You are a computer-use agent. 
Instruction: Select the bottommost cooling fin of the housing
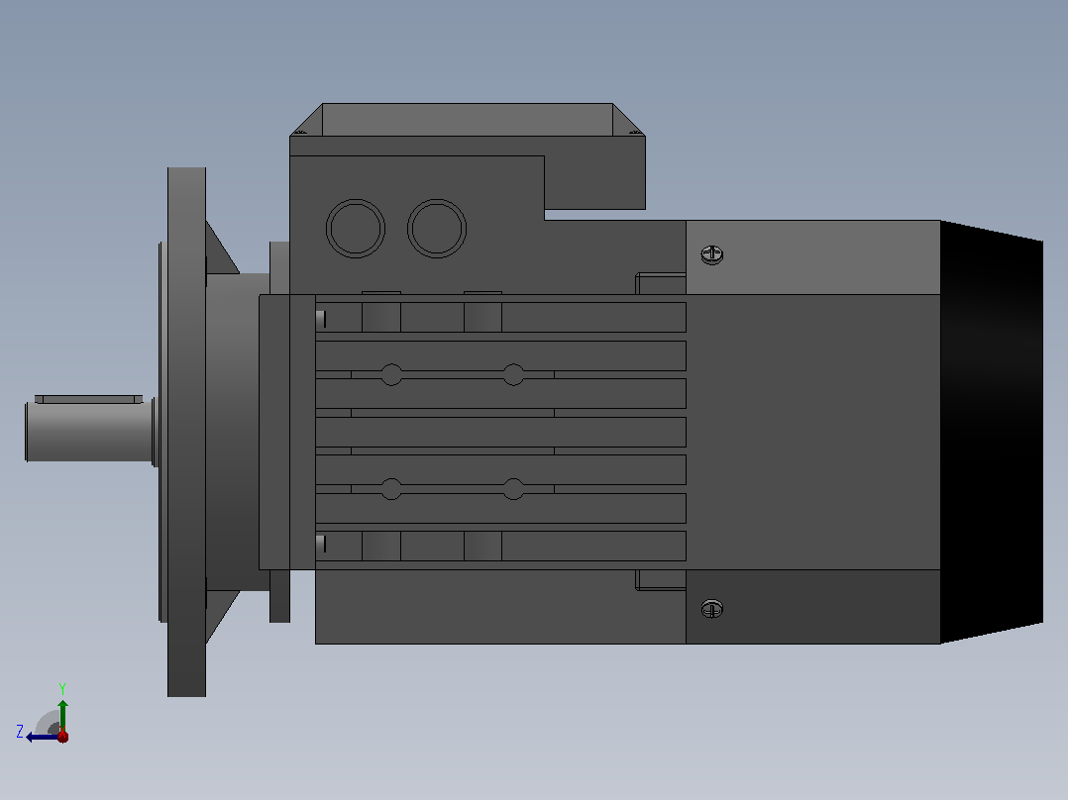pyautogui.click(x=500, y=547)
